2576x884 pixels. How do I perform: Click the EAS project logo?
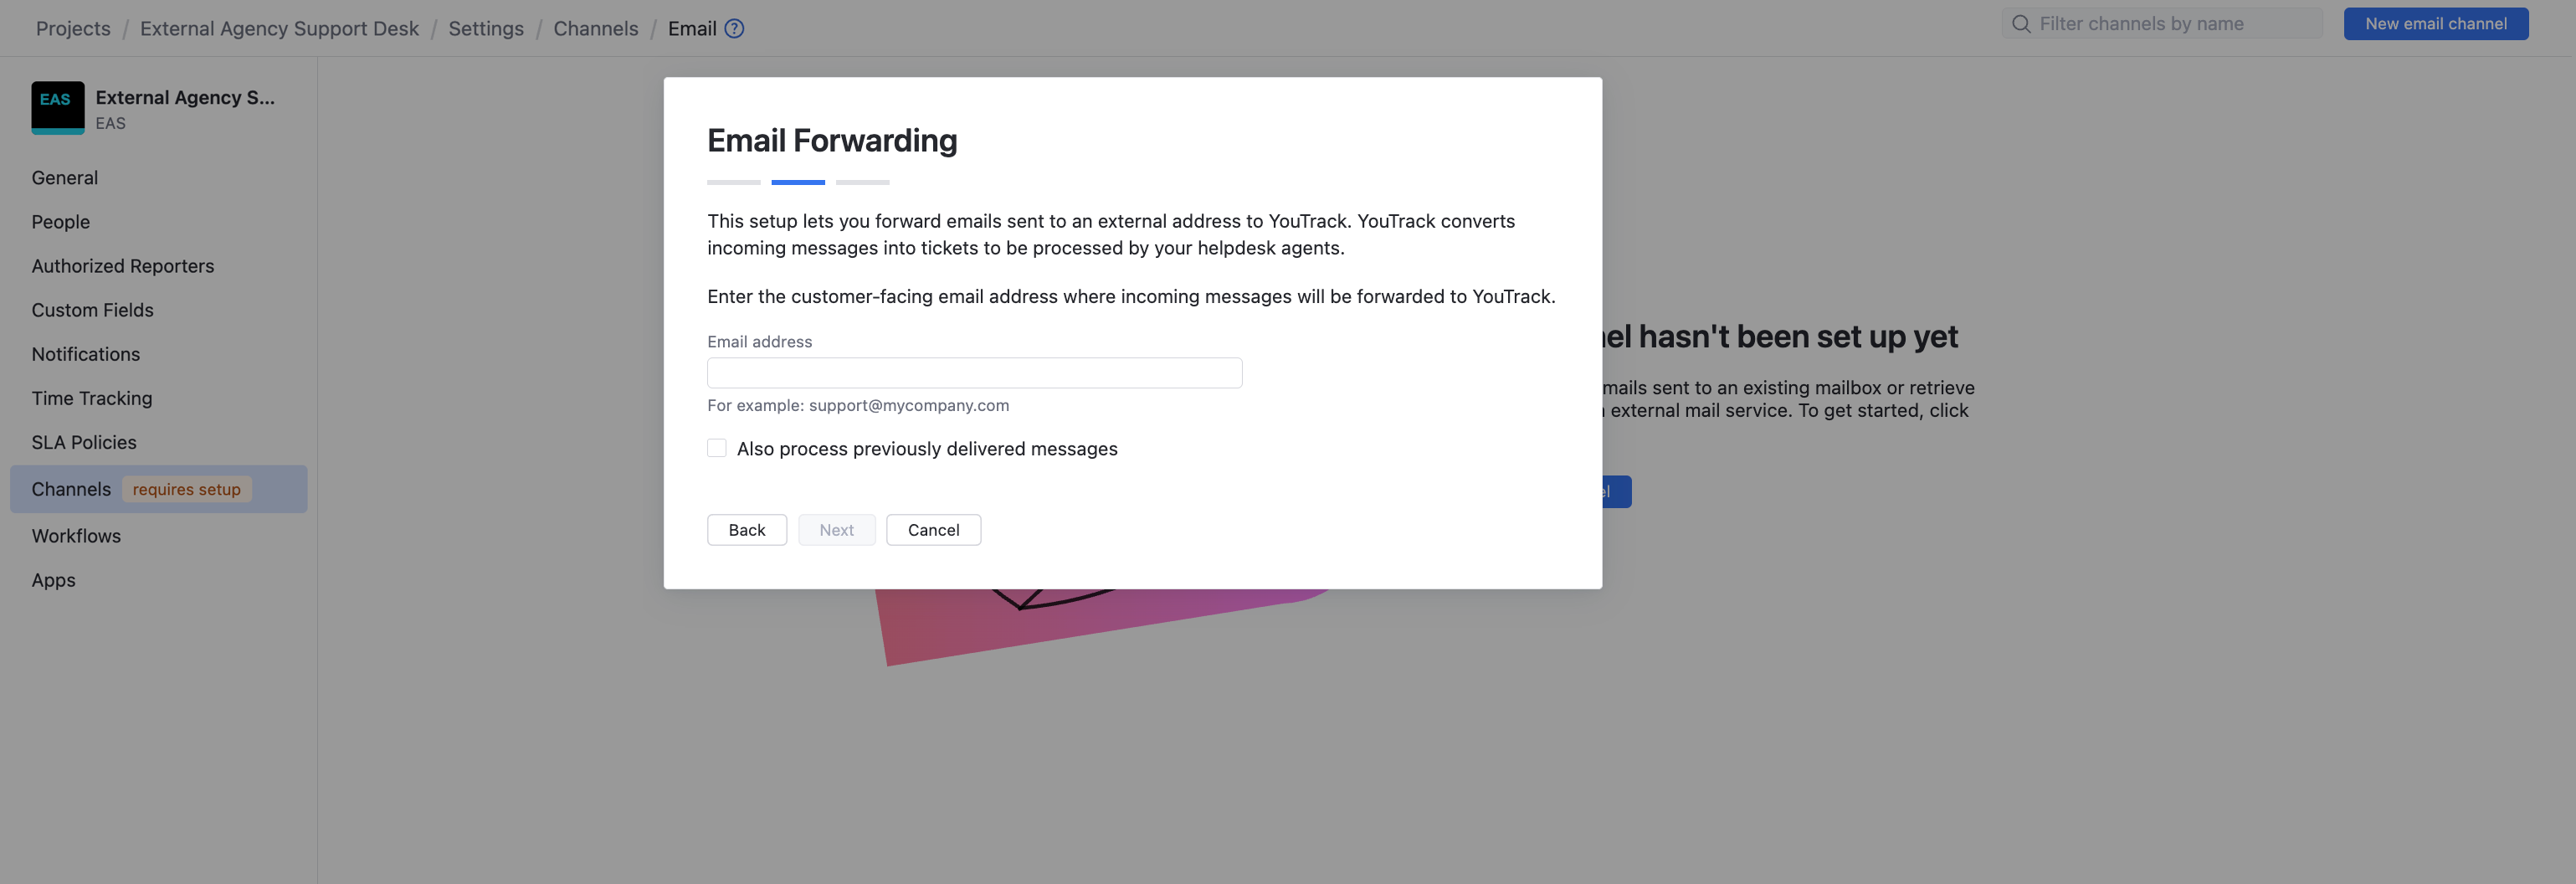pyautogui.click(x=58, y=108)
